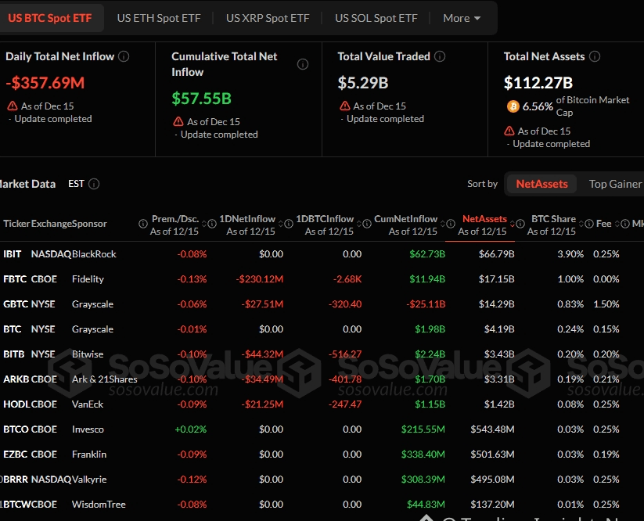Image resolution: width=644 pixels, height=521 pixels.
Task: Switch to US ETH Spot ETF tab
Action: [x=159, y=18]
